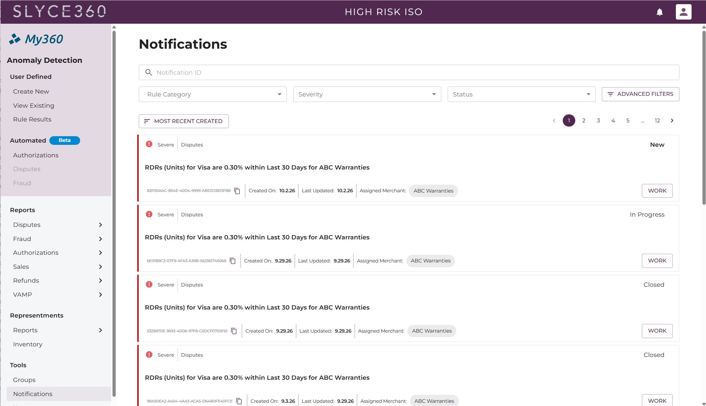Screen dimensions: 706x406
Task: Open the Severity dropdown
Action: (367, 94)
